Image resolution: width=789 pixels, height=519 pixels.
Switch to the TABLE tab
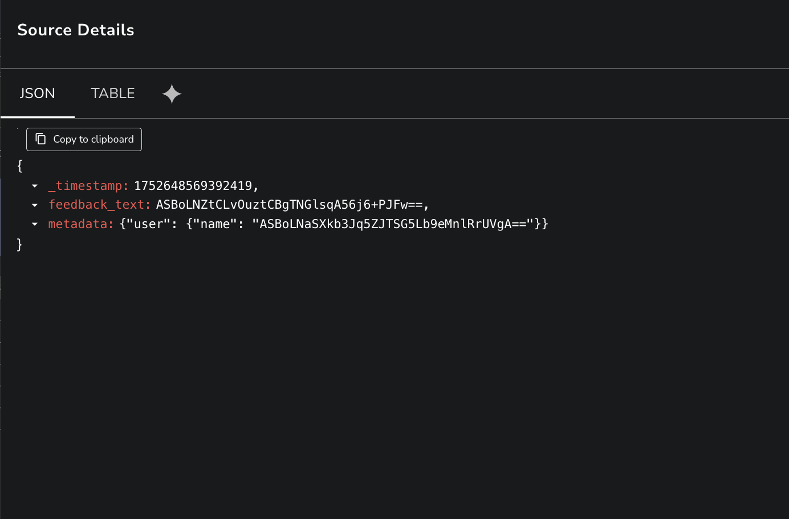(112, 94)
